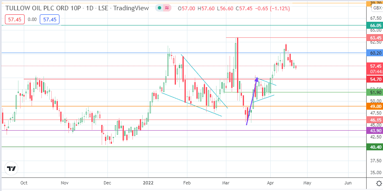Image resolution: width=383 pixels, height=191 pixels.
Task: Click 42.50 on price scale
Action: [x=376, y=137]
